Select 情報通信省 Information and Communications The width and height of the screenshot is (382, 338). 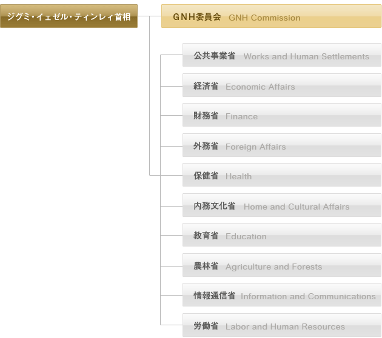(x=282, y=294)
